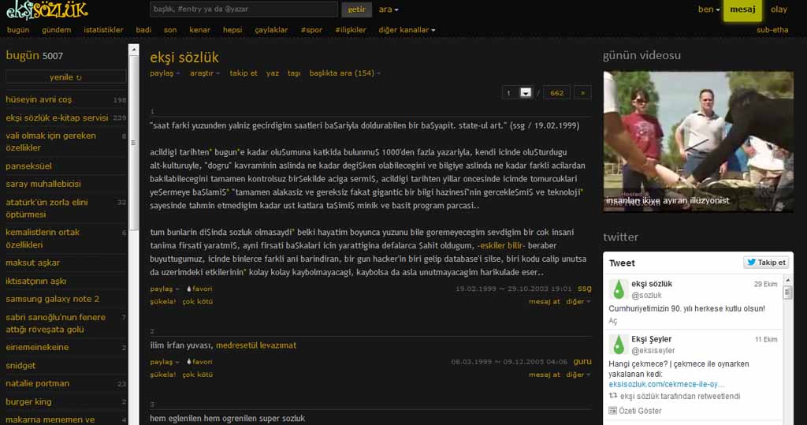This screenshot has height=425, width=807.
Task: Open topic saray muhallebicisi
Action: click(x=43, y=184)
